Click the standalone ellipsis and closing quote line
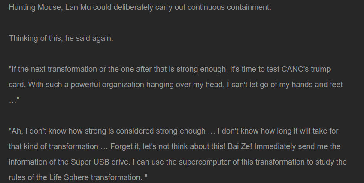364x183 pixels. (15, 100)
